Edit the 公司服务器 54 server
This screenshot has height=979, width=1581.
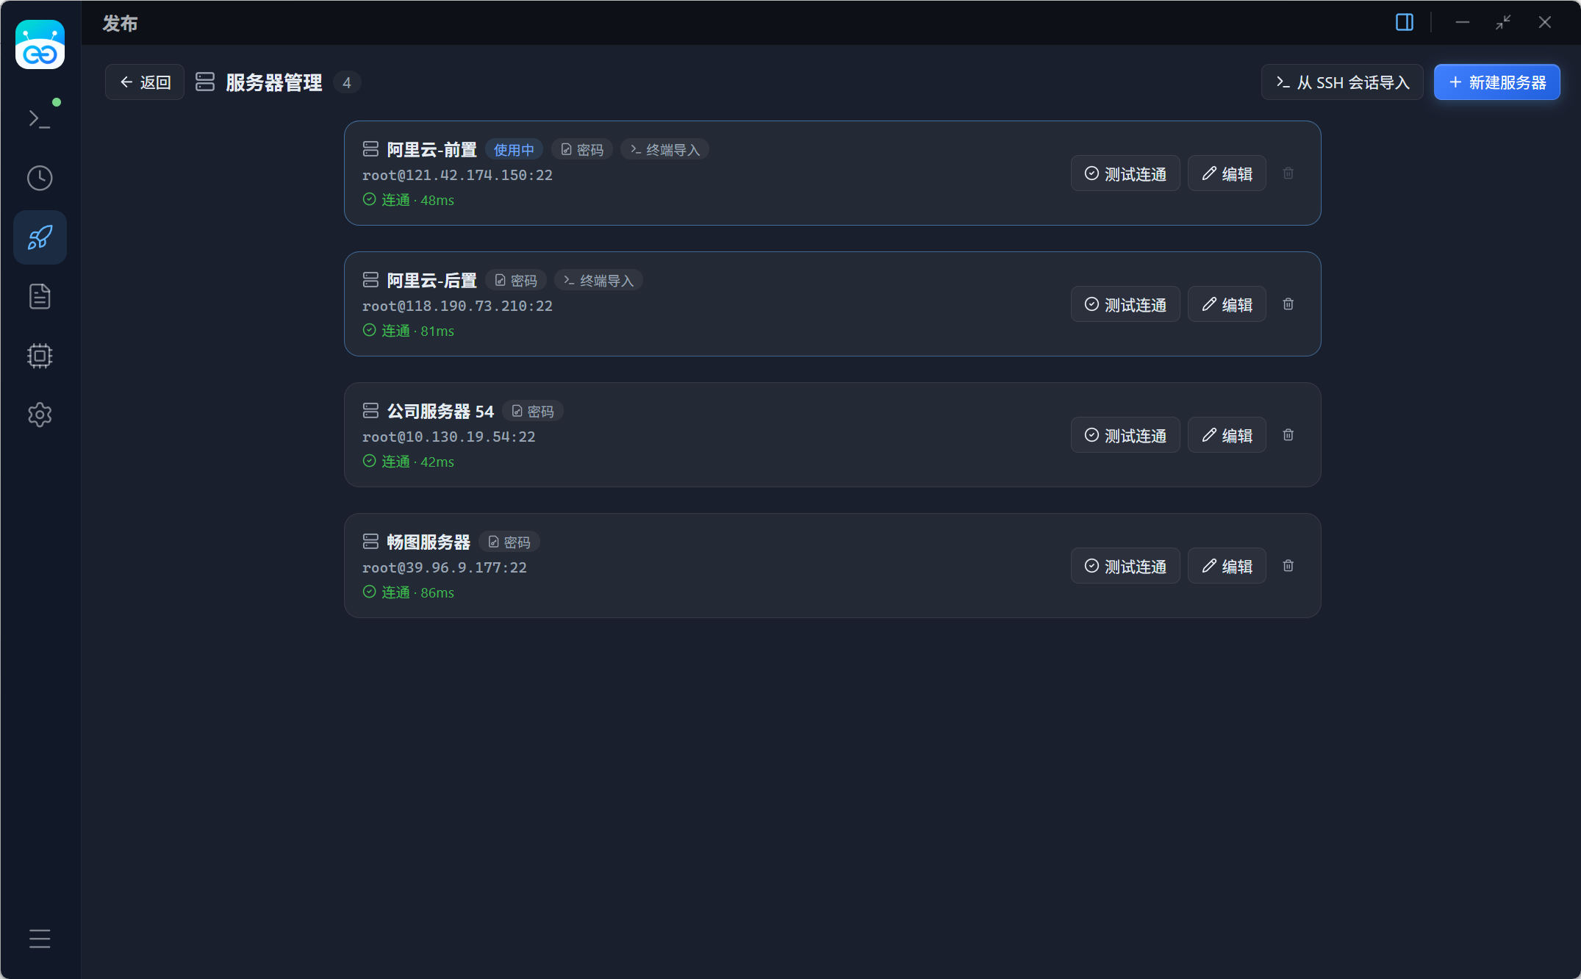coord(1227,435)
